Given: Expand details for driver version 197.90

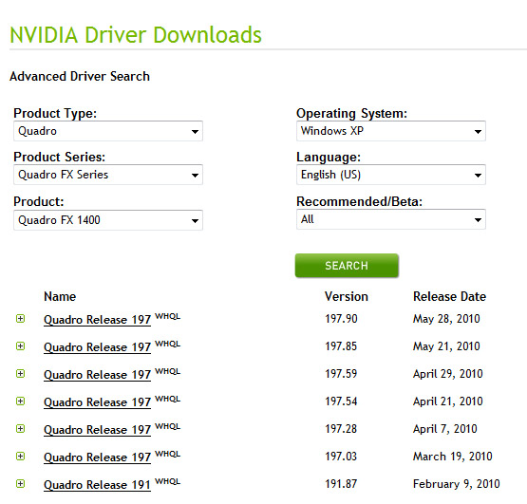Looking at the screenshot, I should (21, 319).
